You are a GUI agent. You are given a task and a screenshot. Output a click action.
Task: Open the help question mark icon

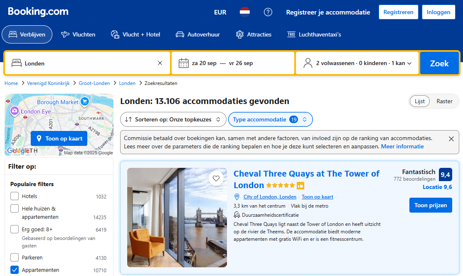coord(268,12)
